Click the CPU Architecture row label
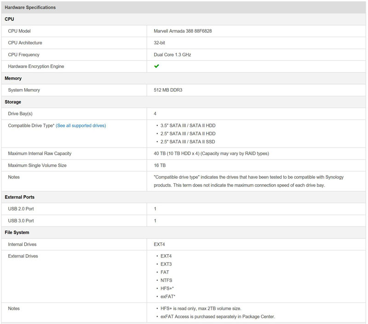 tap(25, 43)
